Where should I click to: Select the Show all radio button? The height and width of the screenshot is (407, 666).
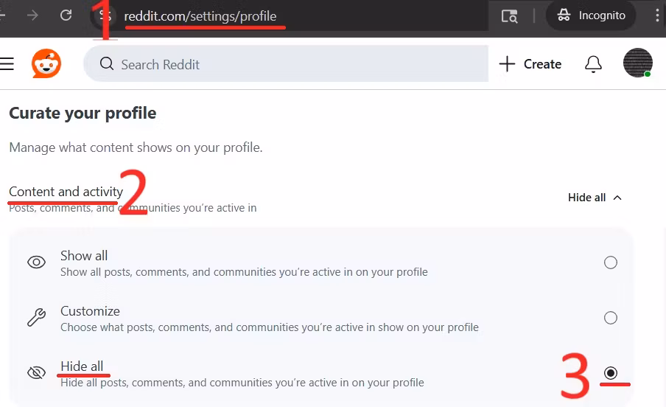610,262
